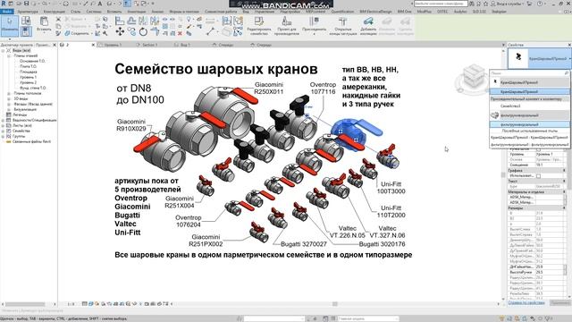Toggle the Использовать checkbox under Графика
Viewport: 572px width, 322px height.
pyautogui.click(x=538, y=176)
